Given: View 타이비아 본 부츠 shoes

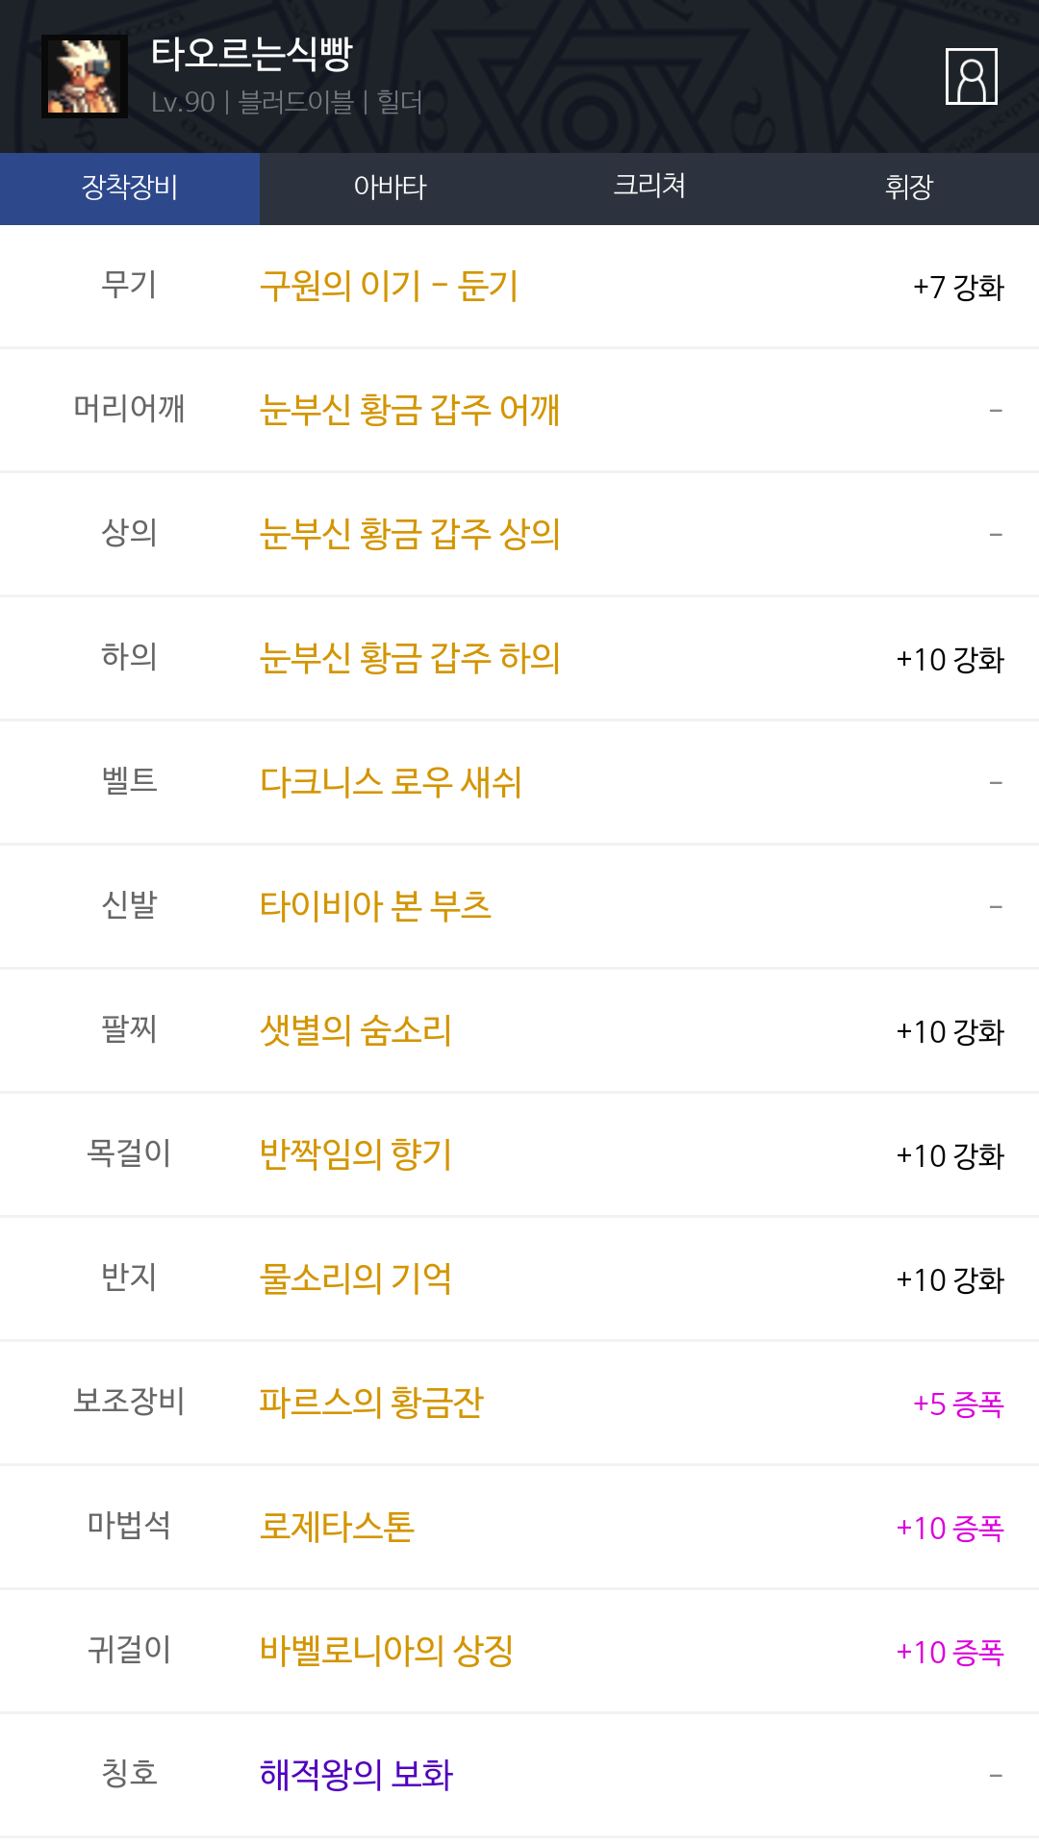Looking at the screenshot, I should pos(375,907).
